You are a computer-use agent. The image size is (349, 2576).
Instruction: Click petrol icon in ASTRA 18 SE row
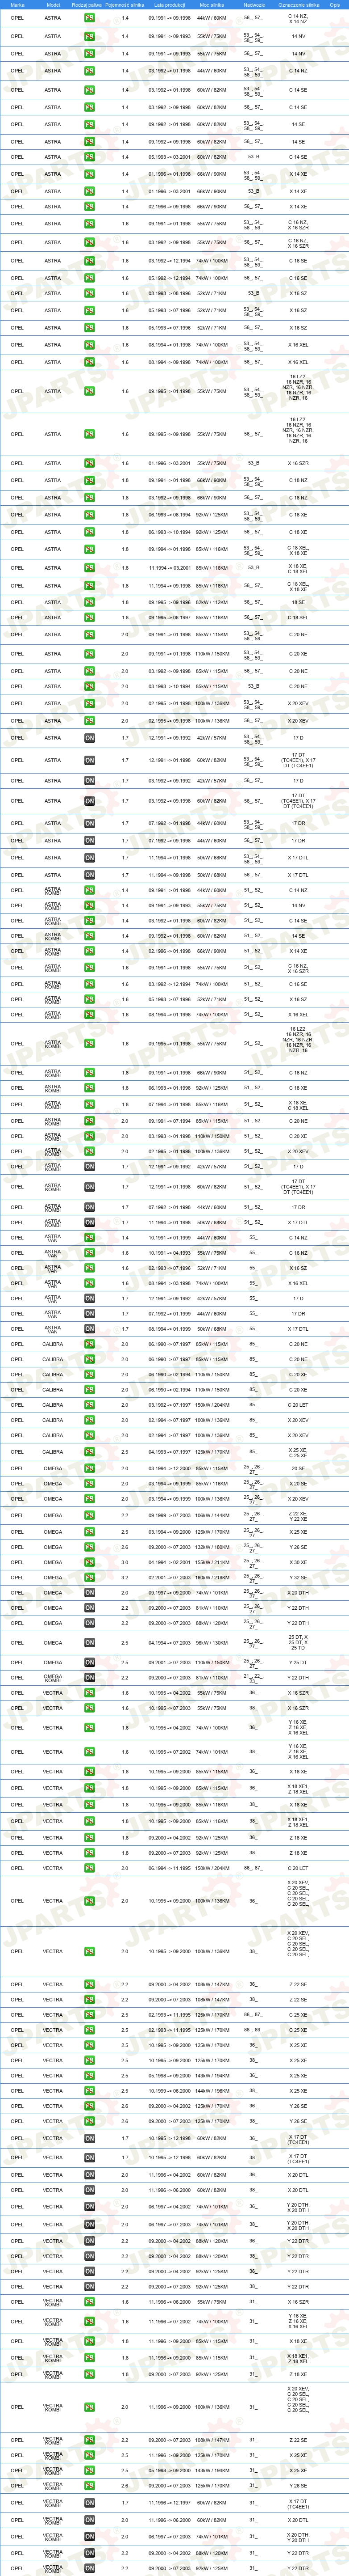click(90, 603)
